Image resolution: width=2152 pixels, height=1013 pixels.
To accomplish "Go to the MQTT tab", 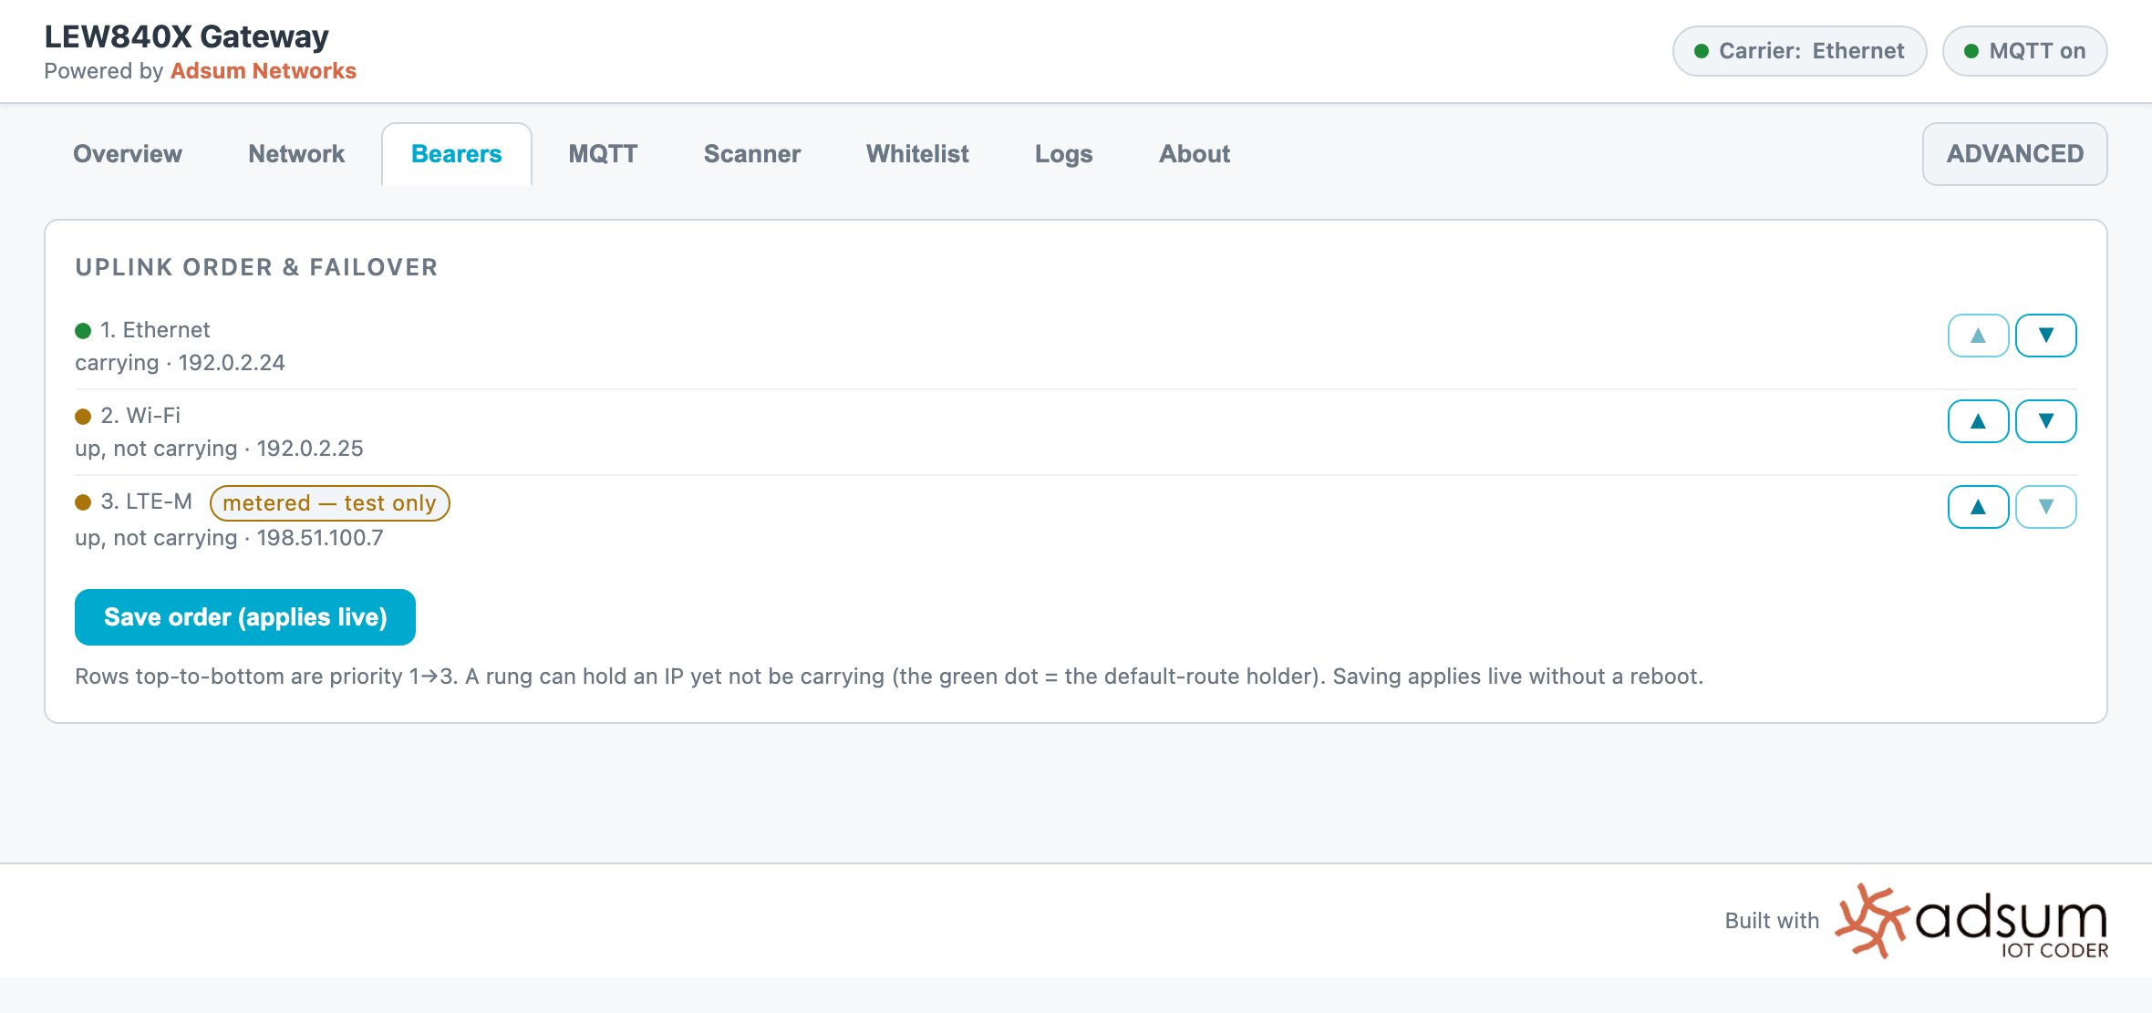I will (603, 154).
